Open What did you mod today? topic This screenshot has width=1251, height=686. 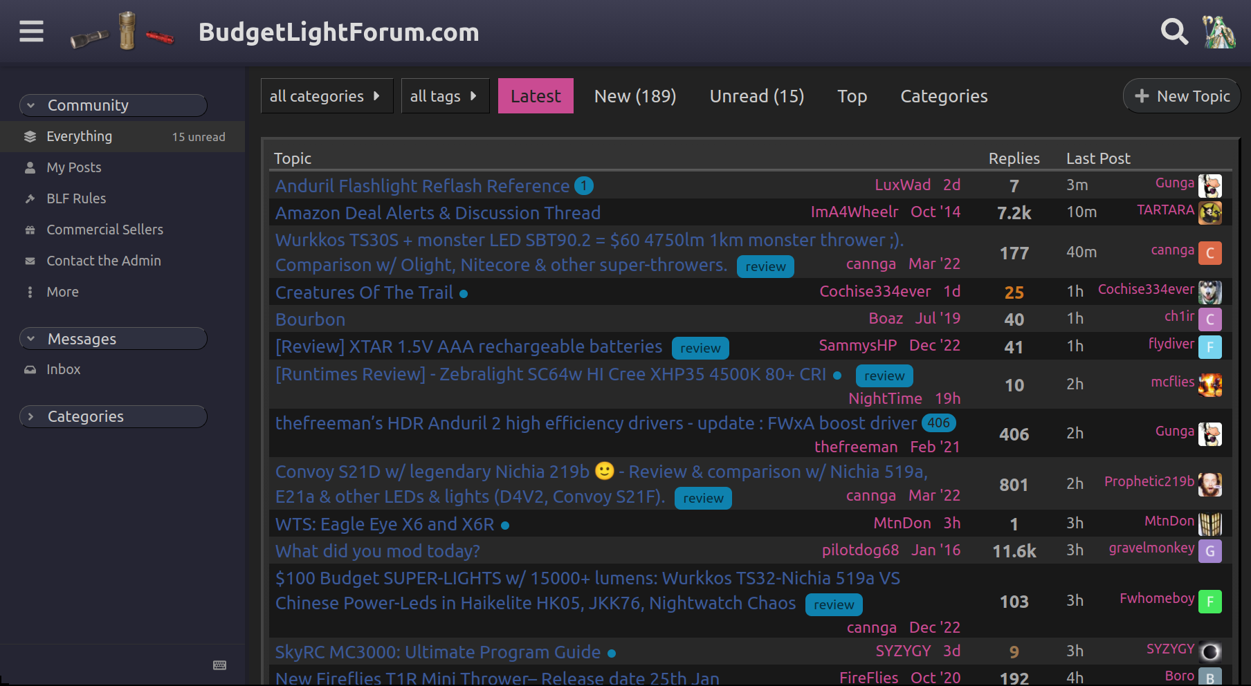378,551
